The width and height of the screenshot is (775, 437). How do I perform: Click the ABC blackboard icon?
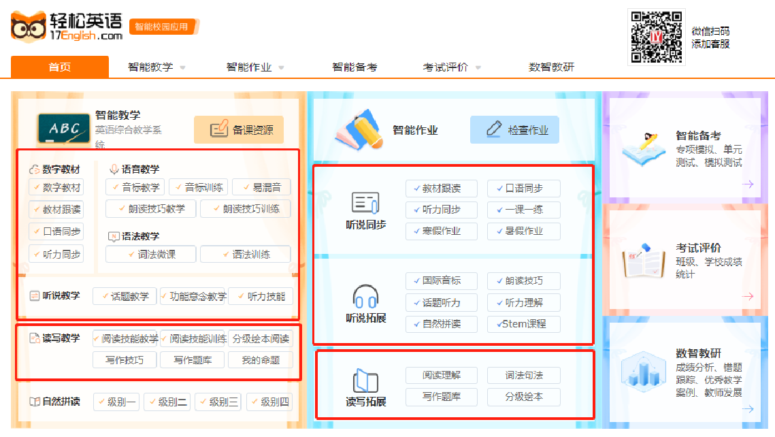click(64, 129)
